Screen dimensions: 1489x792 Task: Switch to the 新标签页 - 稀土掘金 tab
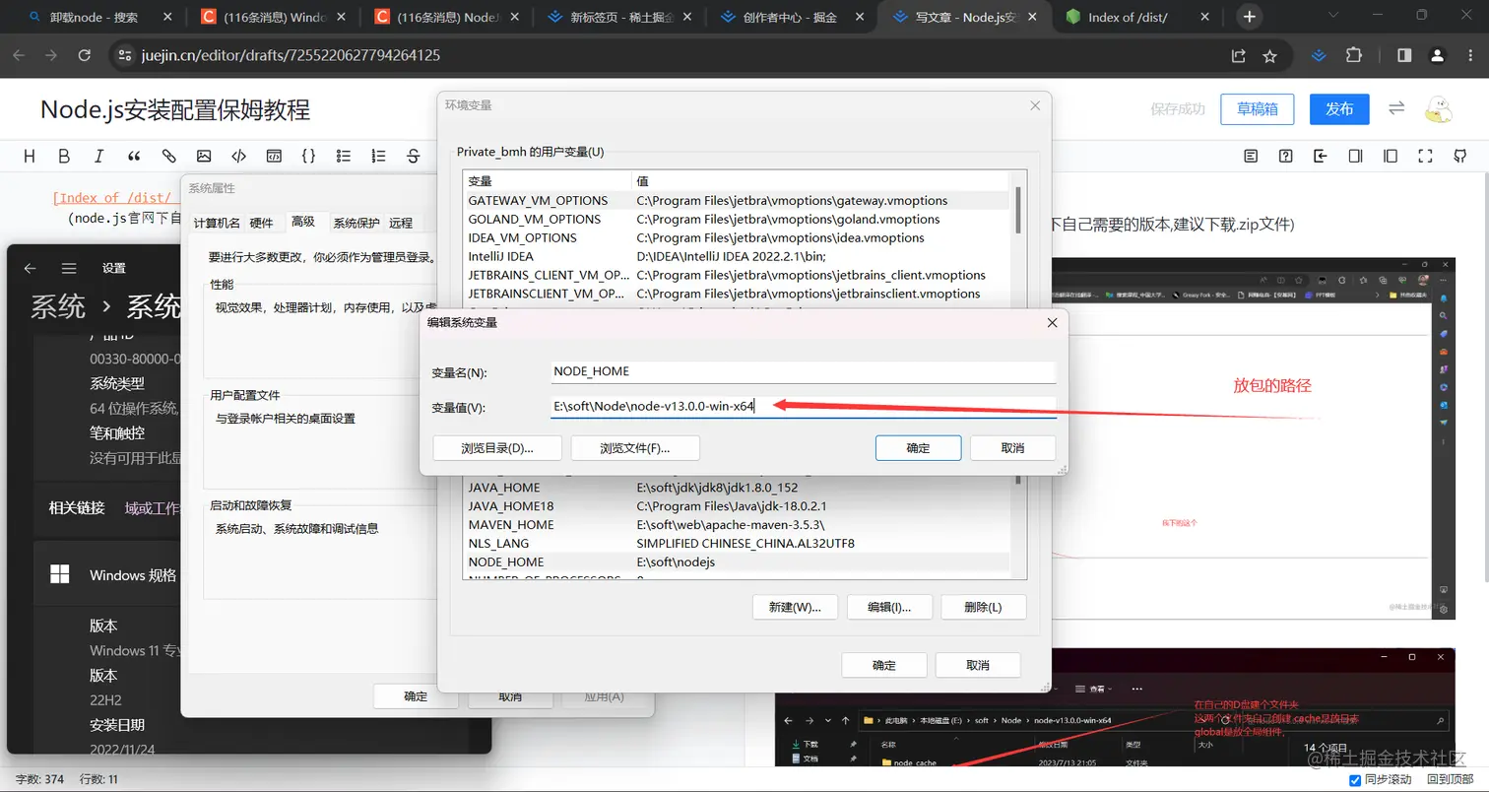[620, 17]
